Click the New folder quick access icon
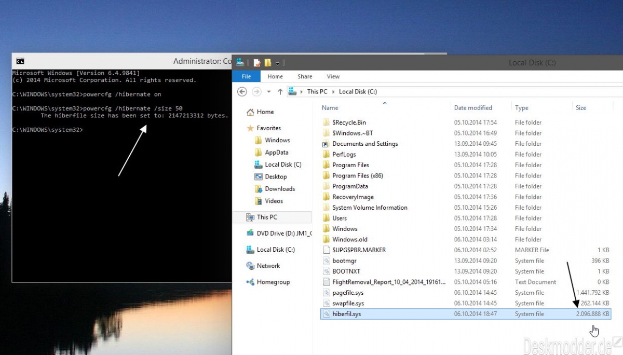The image size is (623, 355). 268,63
